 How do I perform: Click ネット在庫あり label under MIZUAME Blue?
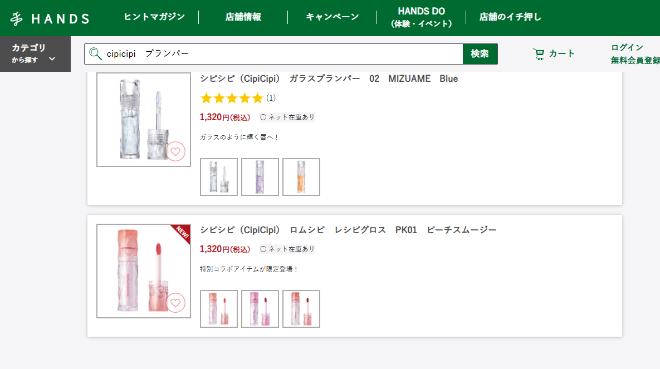(x=287, y=117)
